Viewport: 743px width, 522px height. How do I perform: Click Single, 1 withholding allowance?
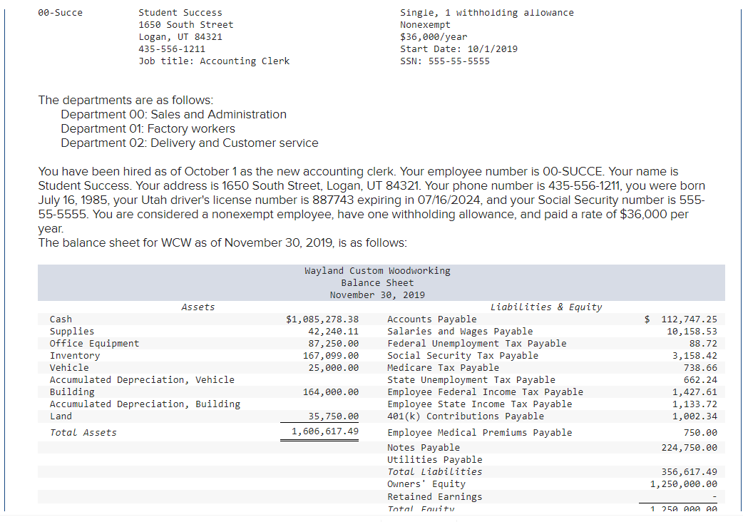pyautogui.click(x=486, y=13)
